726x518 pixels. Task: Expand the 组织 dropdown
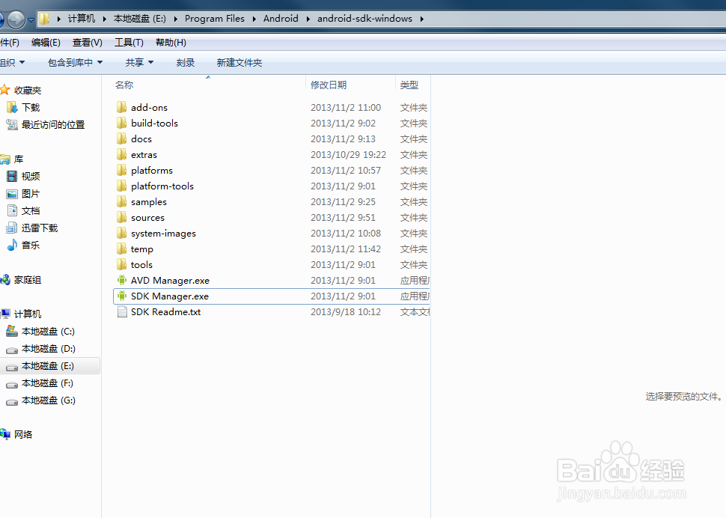(x=13, y=62)
